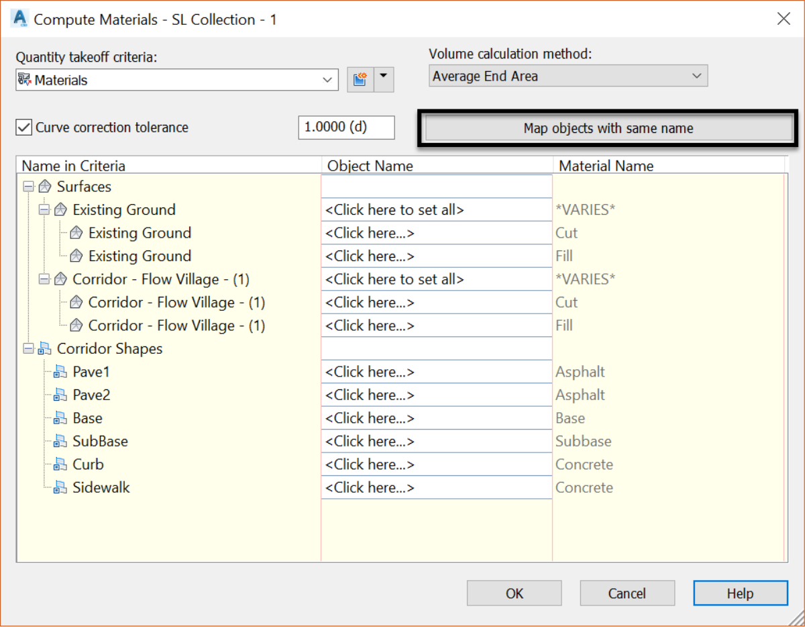Click the Corridor Shapes icon

(x=45, y=348)
